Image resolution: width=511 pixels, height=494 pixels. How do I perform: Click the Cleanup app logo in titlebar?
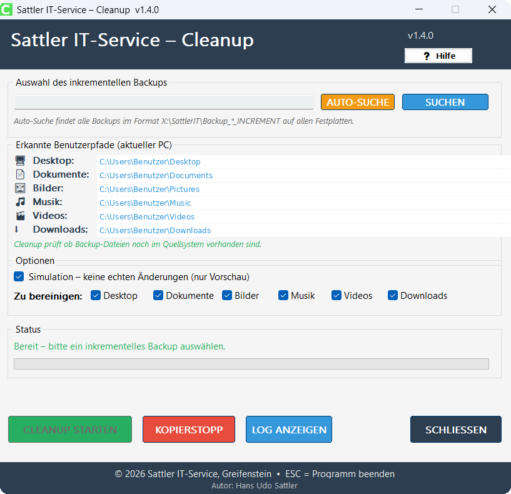coord(9,9)
